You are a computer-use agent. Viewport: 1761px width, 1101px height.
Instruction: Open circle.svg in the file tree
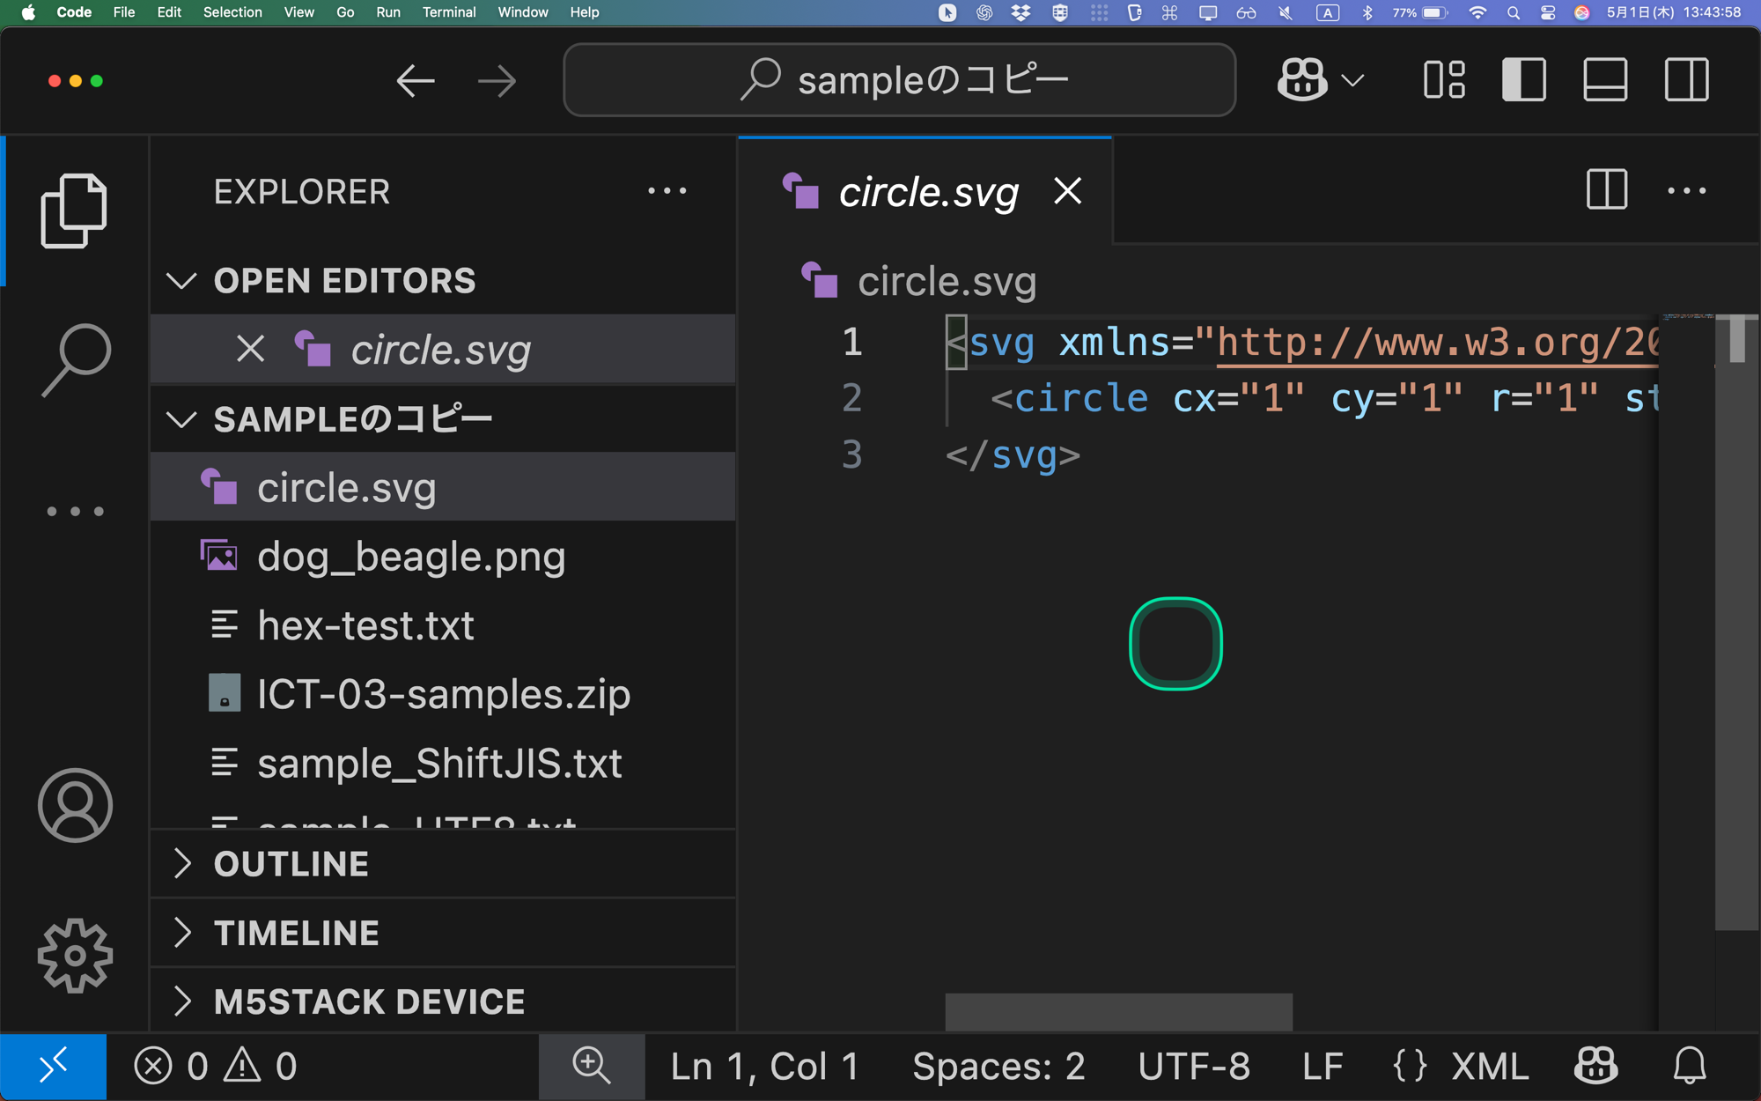pos(443,487)
